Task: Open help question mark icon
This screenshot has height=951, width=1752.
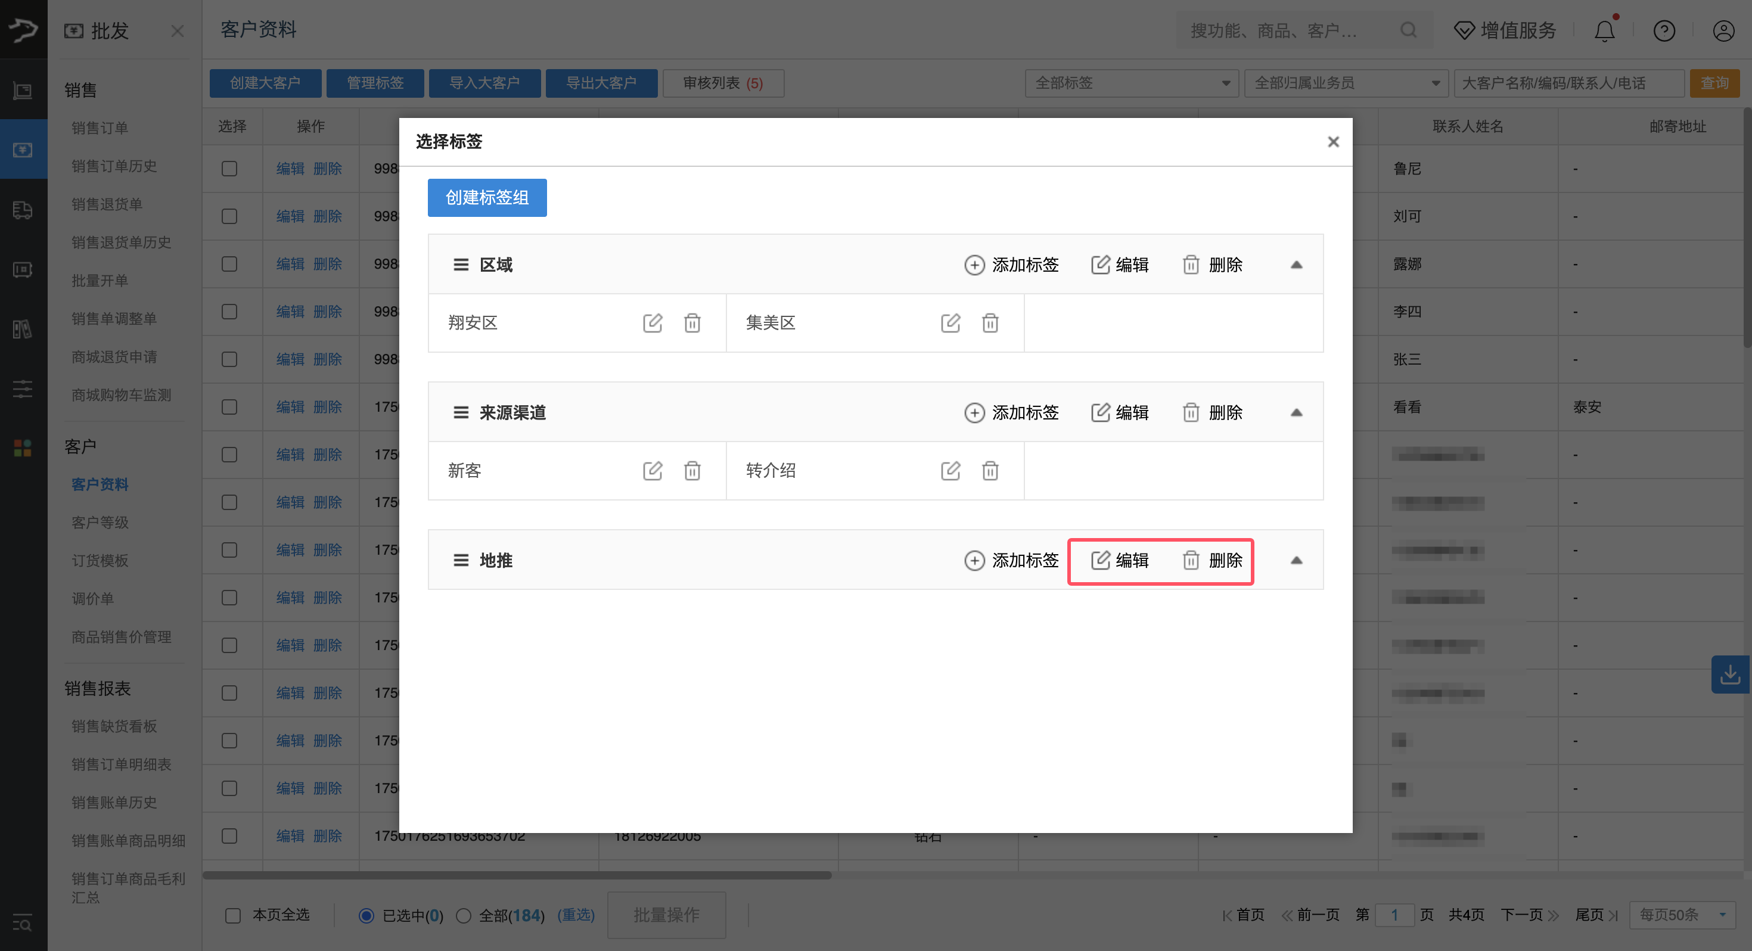Action: pyautogui.click(x=1664, y=30)
